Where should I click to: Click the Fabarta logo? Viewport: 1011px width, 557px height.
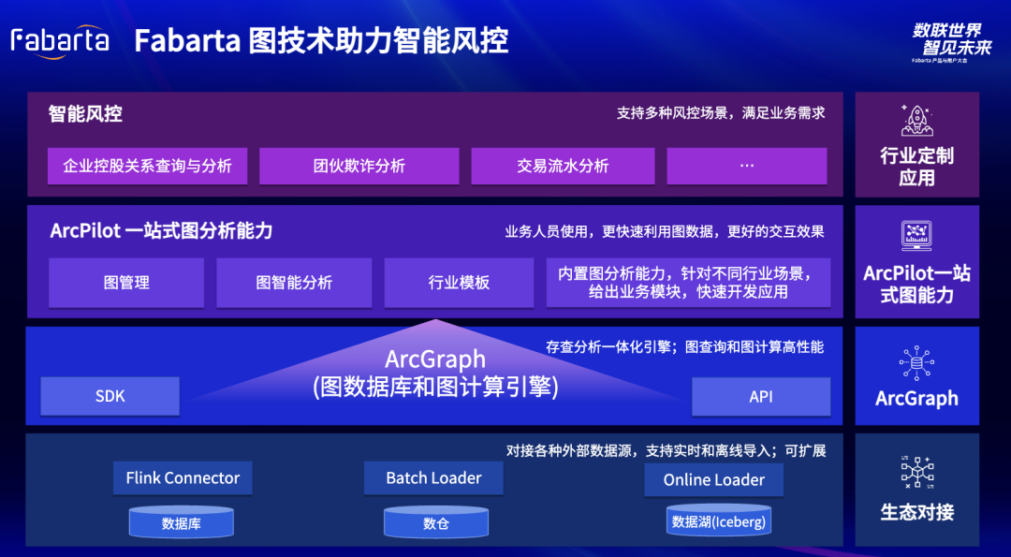click(59, 42)
